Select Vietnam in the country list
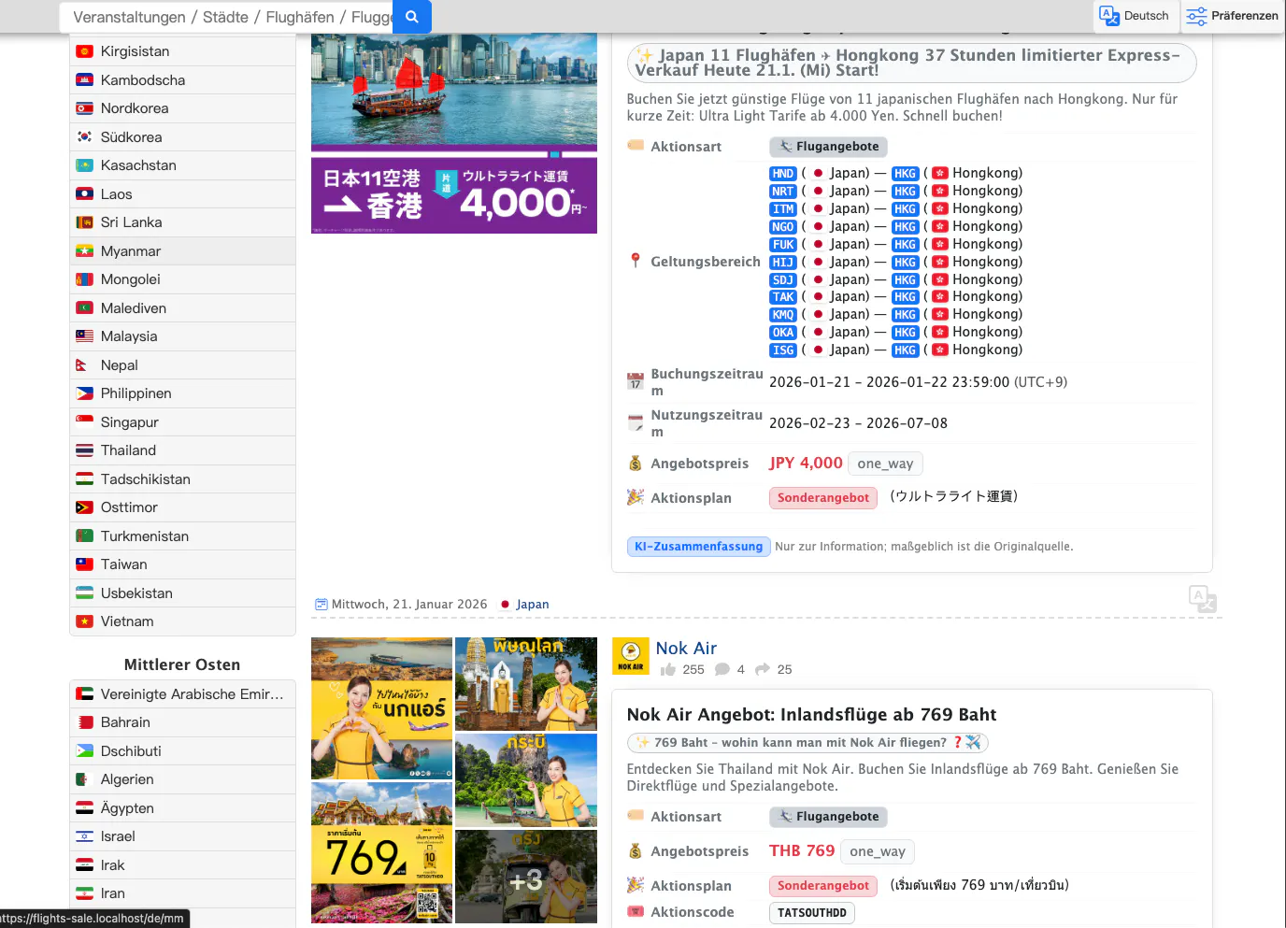1286x928 pixels. (x=183, y=621)
